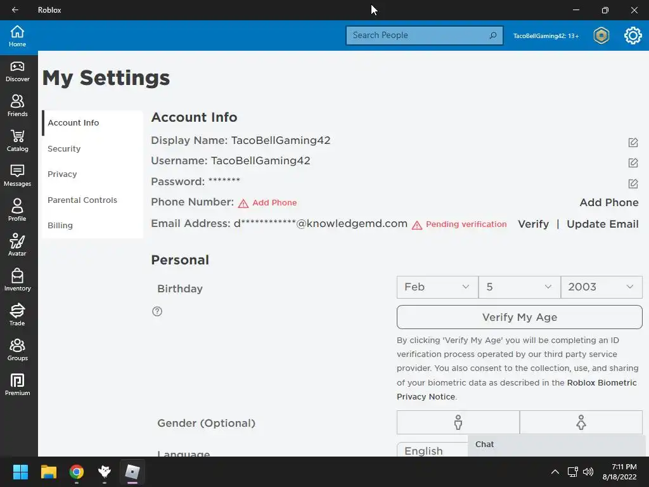649x487 pixels.
Task: Open the Friends page
Action: tap(17, 106)
